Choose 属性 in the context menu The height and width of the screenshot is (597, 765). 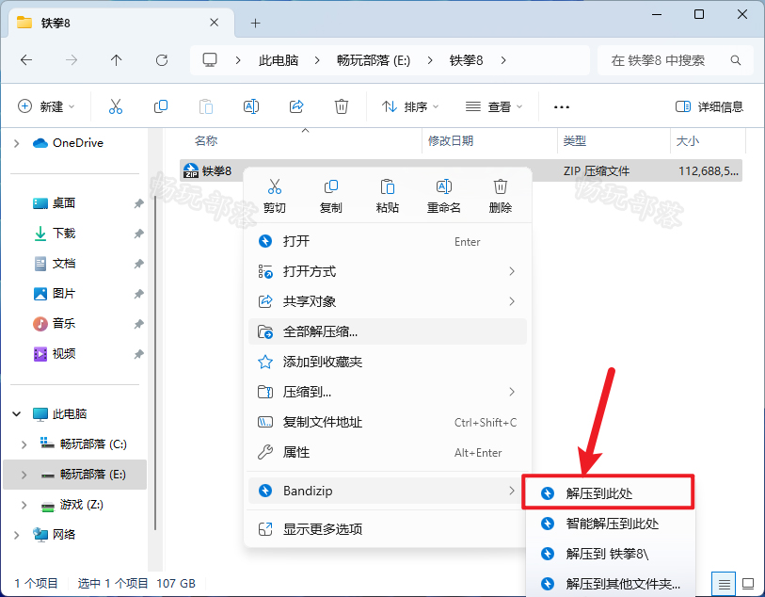pos(388,453)
